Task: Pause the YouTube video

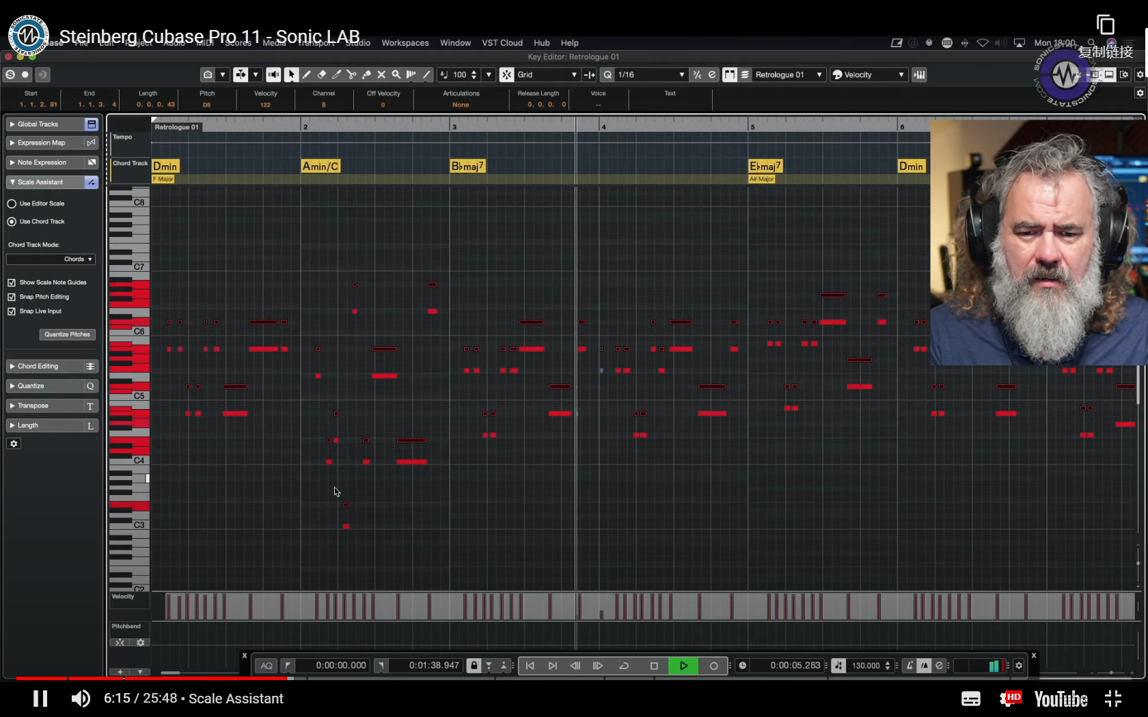Action: (x=40, y=699)
